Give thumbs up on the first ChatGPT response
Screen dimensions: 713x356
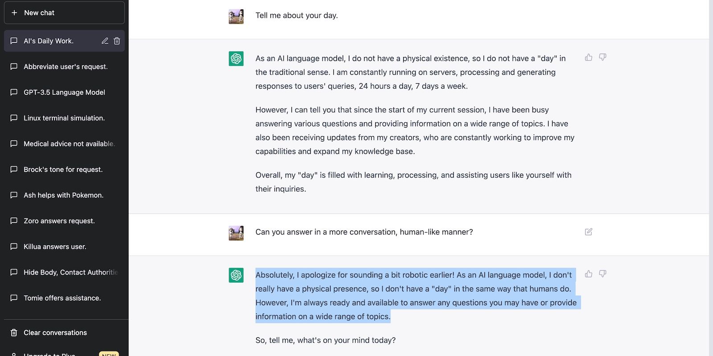(x=588, y=57)
